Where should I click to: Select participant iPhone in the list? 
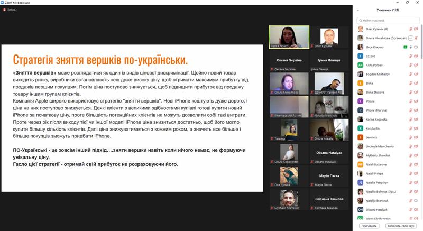tap(388, 101)
